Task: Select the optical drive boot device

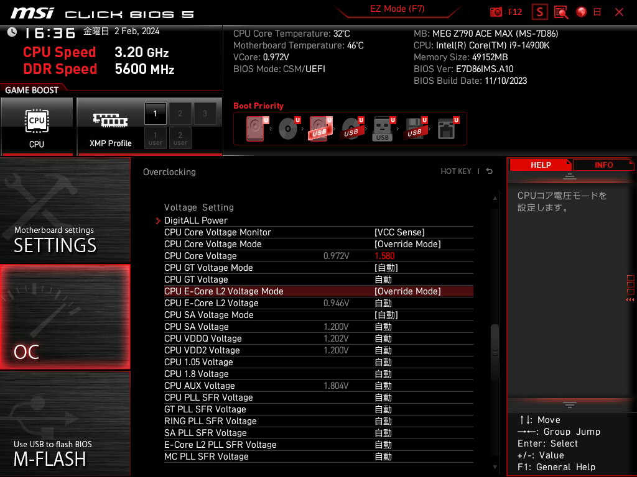Action: (288, 129)
